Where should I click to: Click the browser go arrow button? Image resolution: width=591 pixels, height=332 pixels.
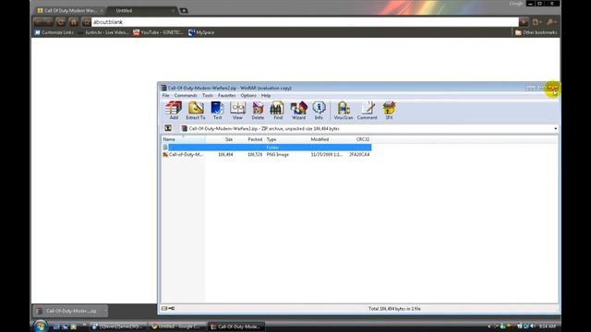point(524,22)
